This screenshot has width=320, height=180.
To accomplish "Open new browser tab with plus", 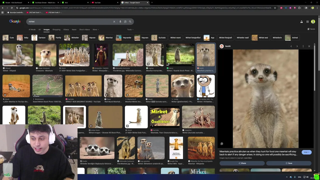I will point(152,2).
